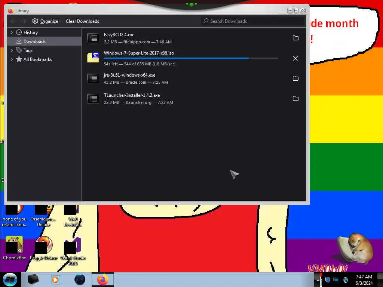Open the ChomikBox desktop shortcut
383x287 pixels.
[15, 248]
